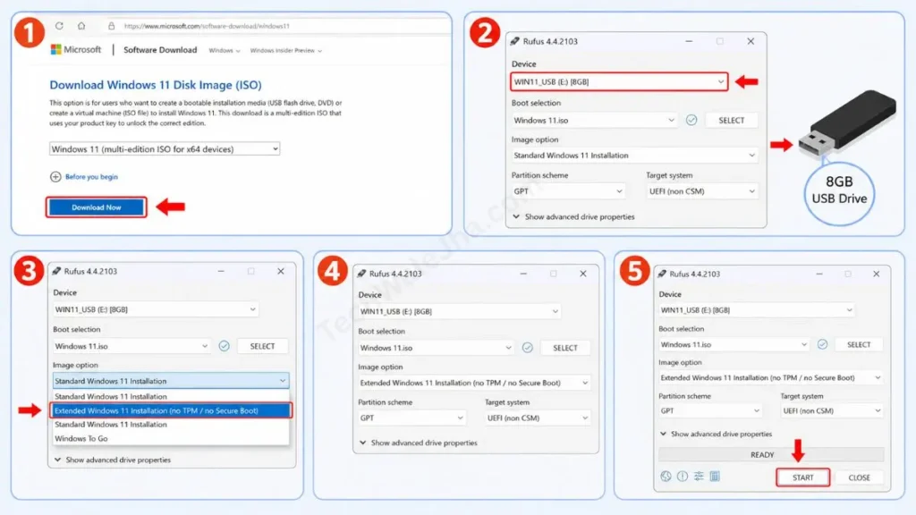The image size is (916, 515).
Task: Open Boot selection dropdown in step 4 Rufus
Action: click(x=436, y=348)
